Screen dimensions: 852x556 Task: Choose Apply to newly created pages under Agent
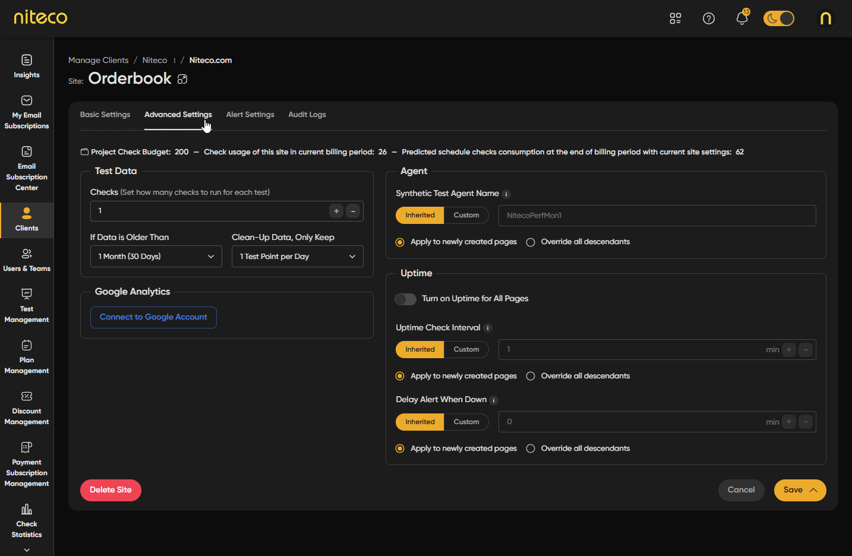tap(400, 242)
